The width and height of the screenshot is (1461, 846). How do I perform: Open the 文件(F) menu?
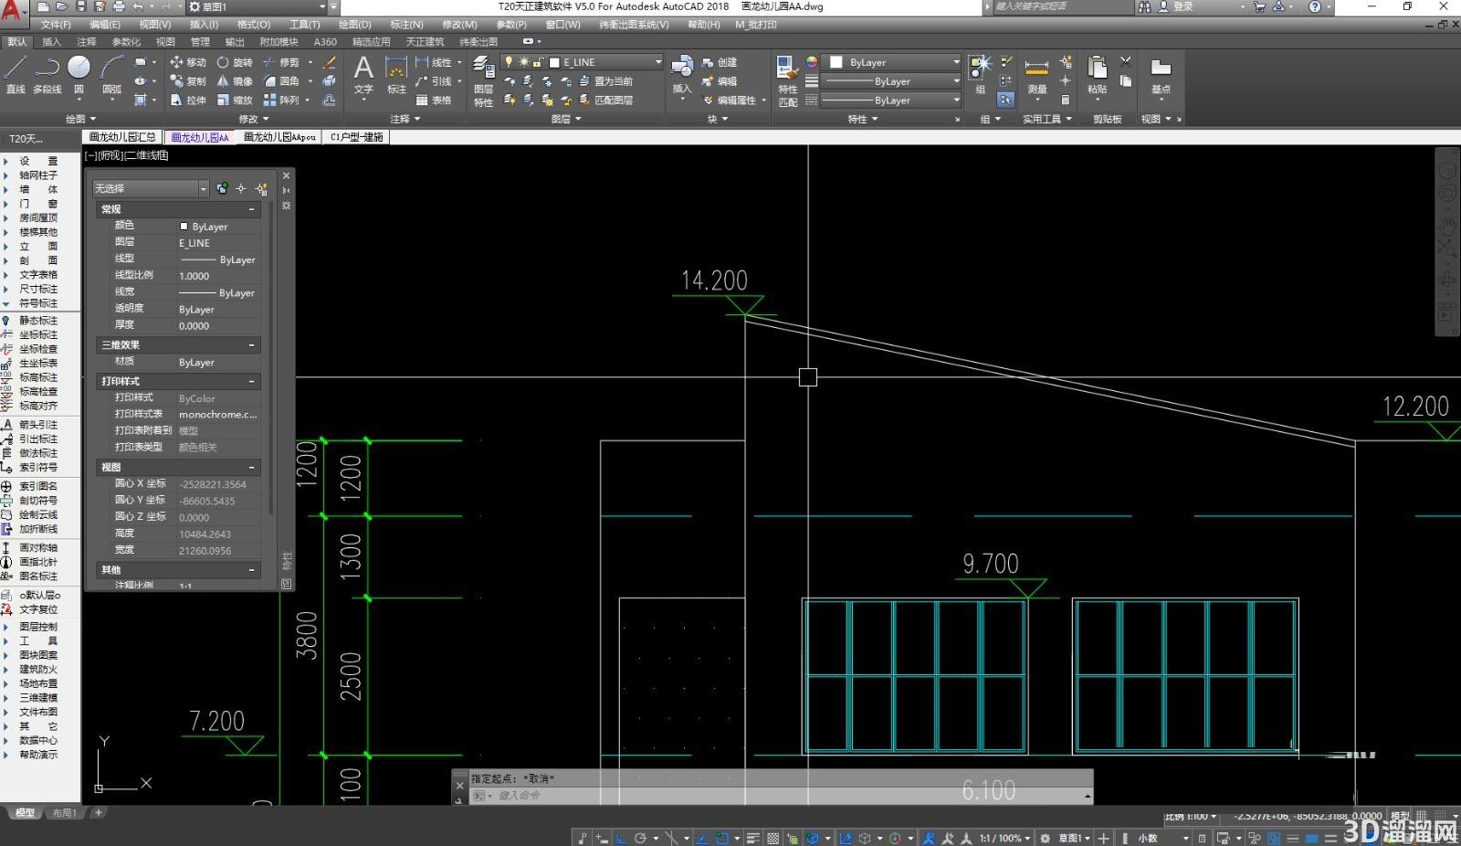56,25
